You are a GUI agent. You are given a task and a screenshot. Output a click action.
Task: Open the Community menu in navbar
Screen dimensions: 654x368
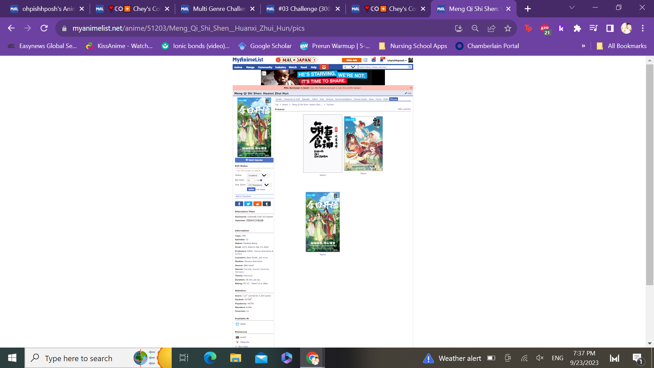[x=265, y=67]
